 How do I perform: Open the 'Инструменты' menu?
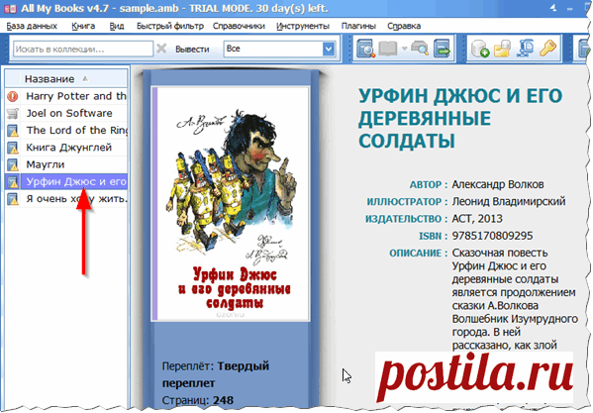pyautogui.click(x=303, y=26)
